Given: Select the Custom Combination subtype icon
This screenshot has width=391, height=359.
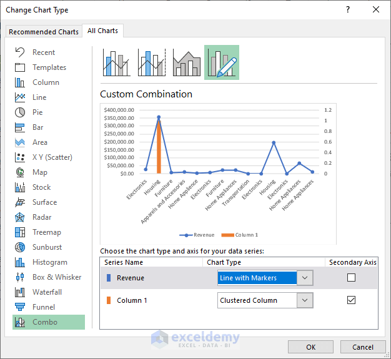Looking at the screenshot, I should click(x=222, y=62).
